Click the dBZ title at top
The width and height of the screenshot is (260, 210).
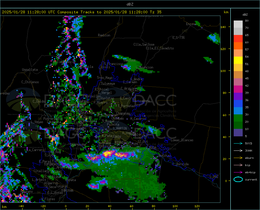[130, 4]
